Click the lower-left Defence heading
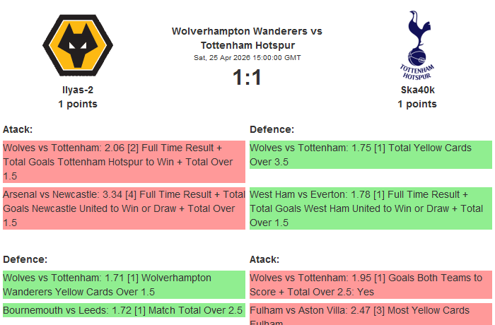The image size is (495, 325). [x=25, y=259]
